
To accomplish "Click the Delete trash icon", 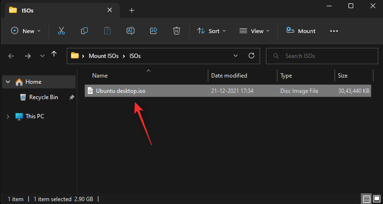I will tap(177, 31).
